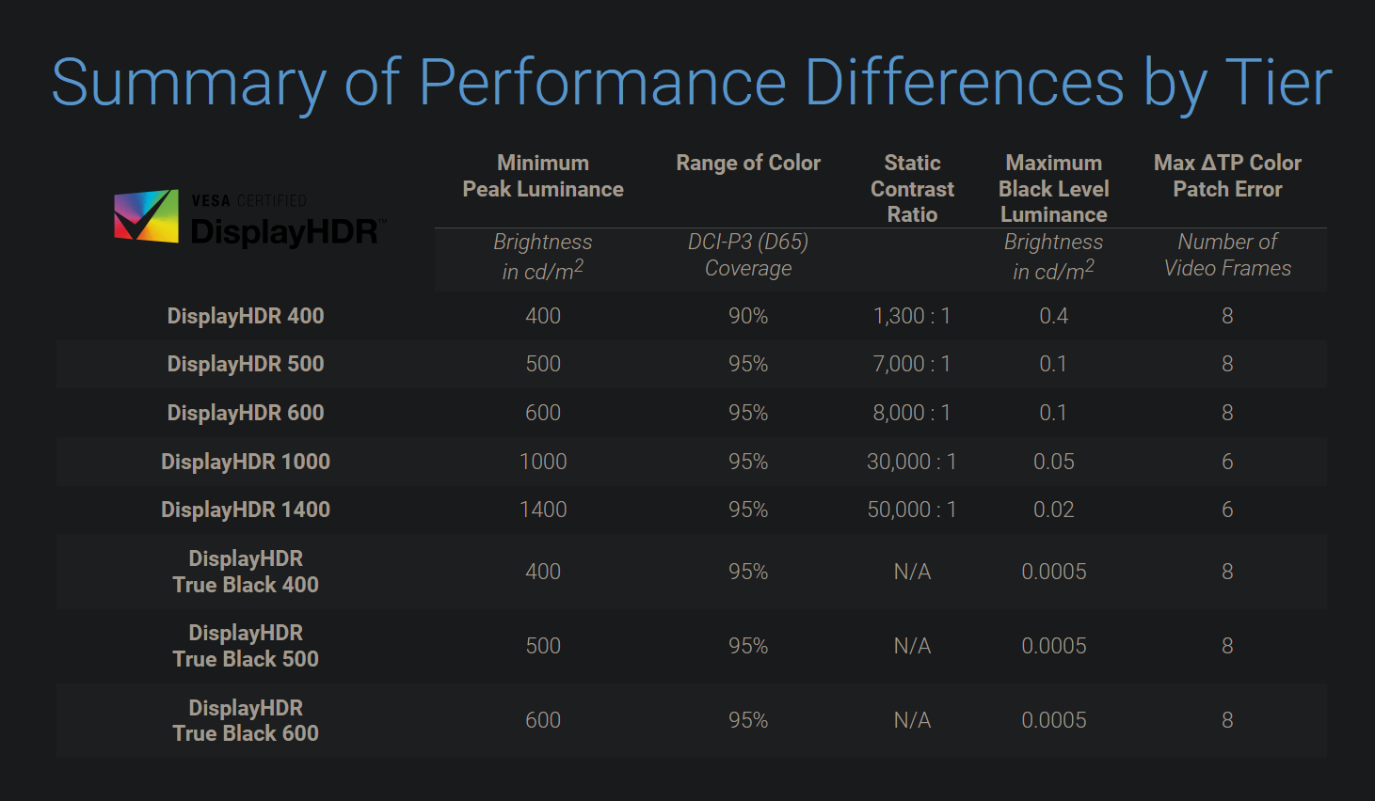Screen dimensions: 1375x801
Task: Click the 8 frames value for DisplayHDR 500
Action: (1227, 364)
